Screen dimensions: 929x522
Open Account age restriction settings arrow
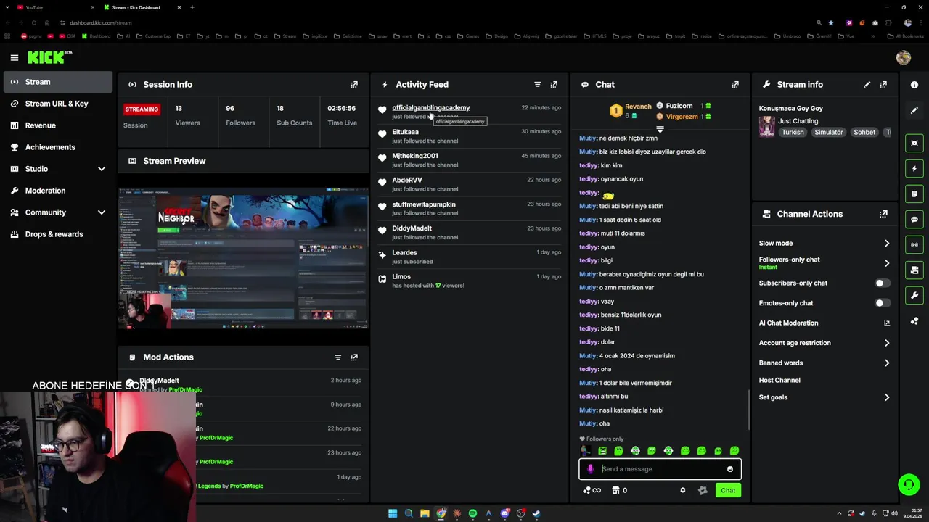[886, 343]
